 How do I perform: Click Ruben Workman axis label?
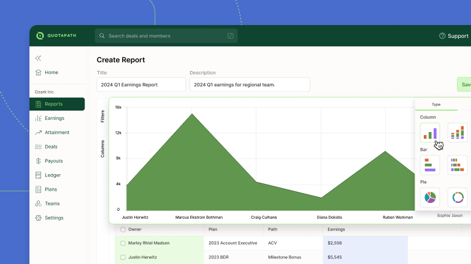click(x=397, y=218)
